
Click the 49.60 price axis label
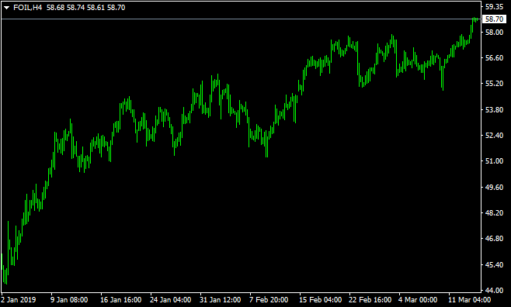494,187
